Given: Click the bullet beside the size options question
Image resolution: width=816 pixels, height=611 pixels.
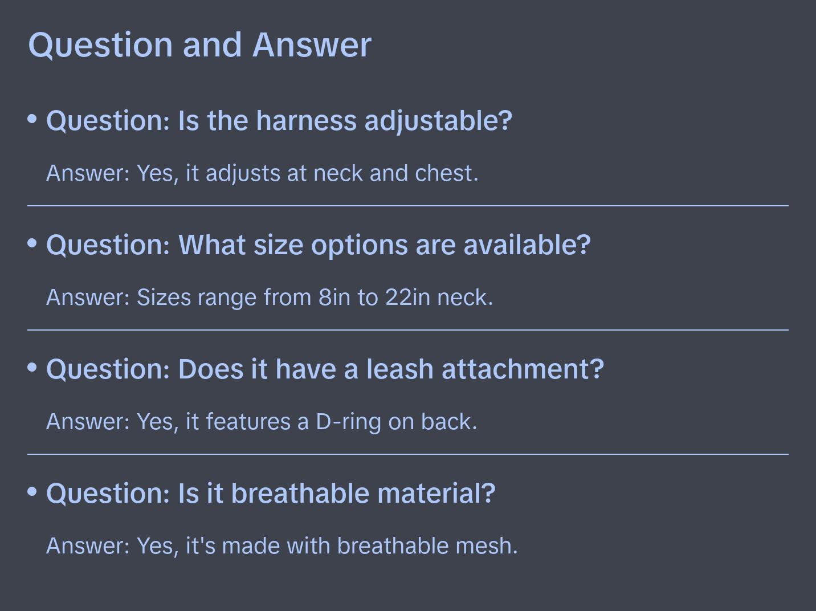Looking at the screenshot, I should 32,243.
